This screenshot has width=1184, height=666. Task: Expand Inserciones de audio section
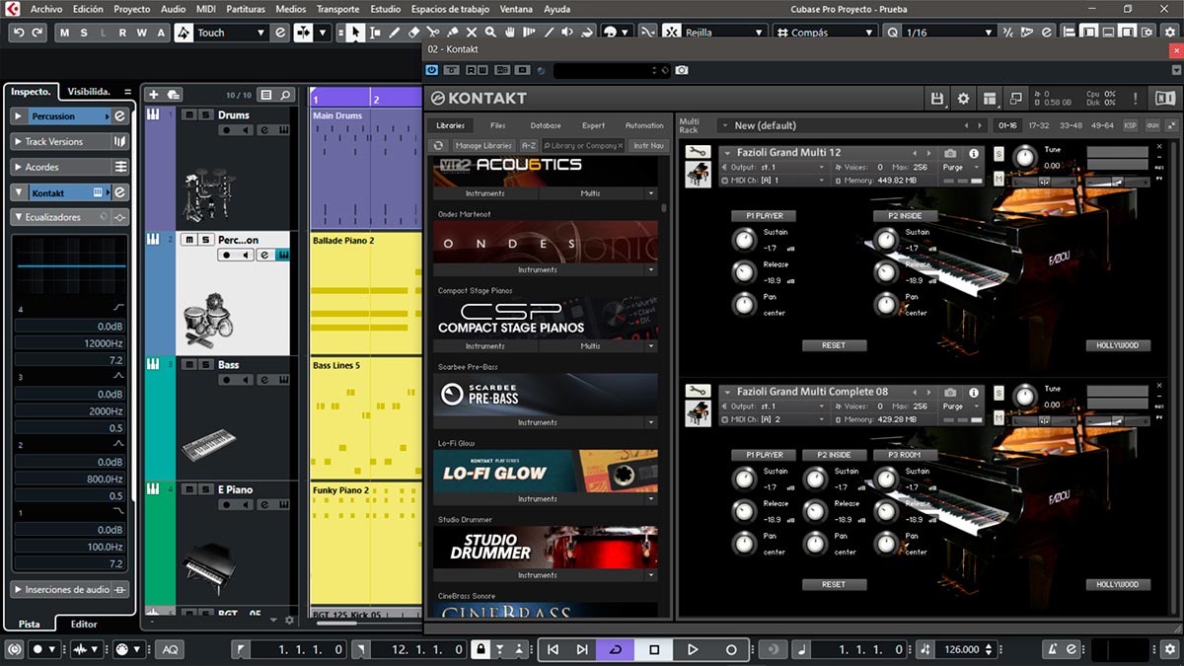(x=19, y=589)
